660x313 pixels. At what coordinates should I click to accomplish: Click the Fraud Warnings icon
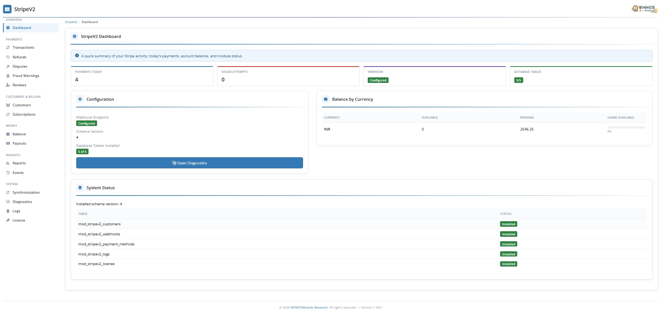(8, 76)
